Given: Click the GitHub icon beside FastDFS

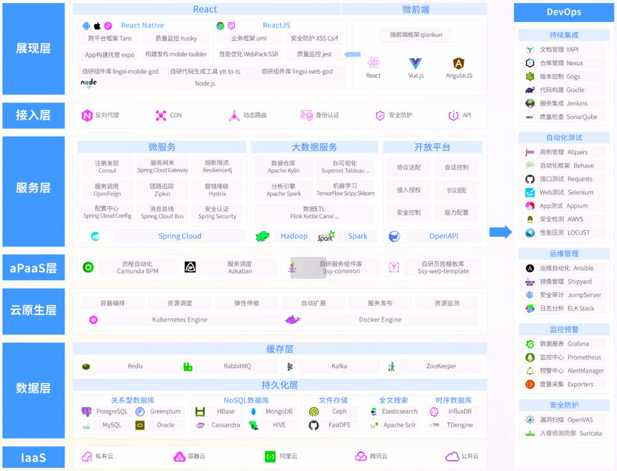Looking at the screenshot, I should 314,425.
